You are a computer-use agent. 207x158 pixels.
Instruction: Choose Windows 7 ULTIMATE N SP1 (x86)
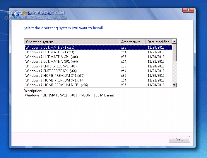pyautogui.click(x=52, y=57)
